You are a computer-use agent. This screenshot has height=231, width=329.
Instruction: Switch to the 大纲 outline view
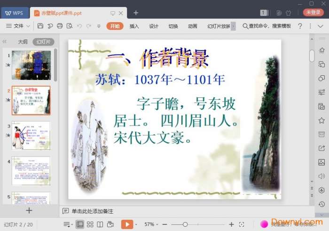[23, 42]
